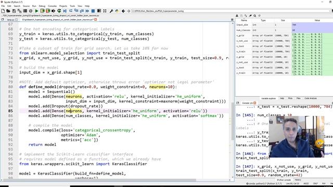This screenshot has height=187, width=333.
Task: Click the editor's horizontal scrollbar
Action: 116,180
